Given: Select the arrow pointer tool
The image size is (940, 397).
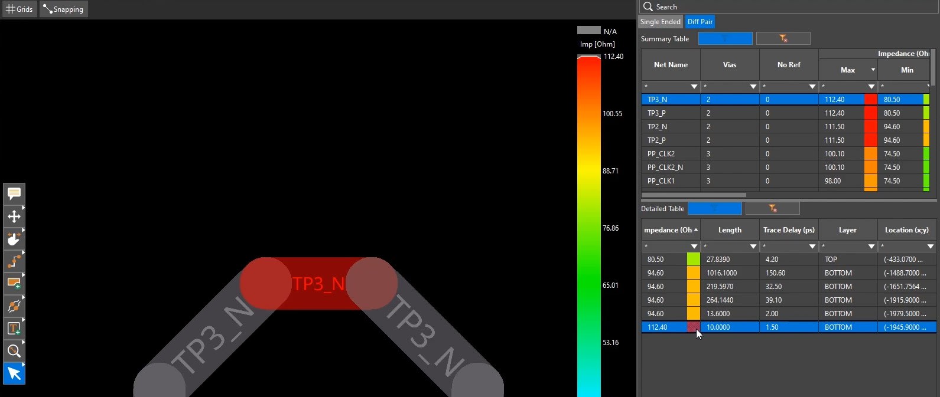Looking at the screenshot, I should (14, 373).
